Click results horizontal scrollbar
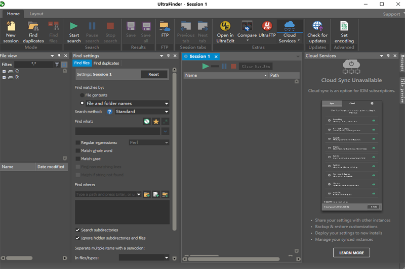405x269 pixels. coord(234,259)
